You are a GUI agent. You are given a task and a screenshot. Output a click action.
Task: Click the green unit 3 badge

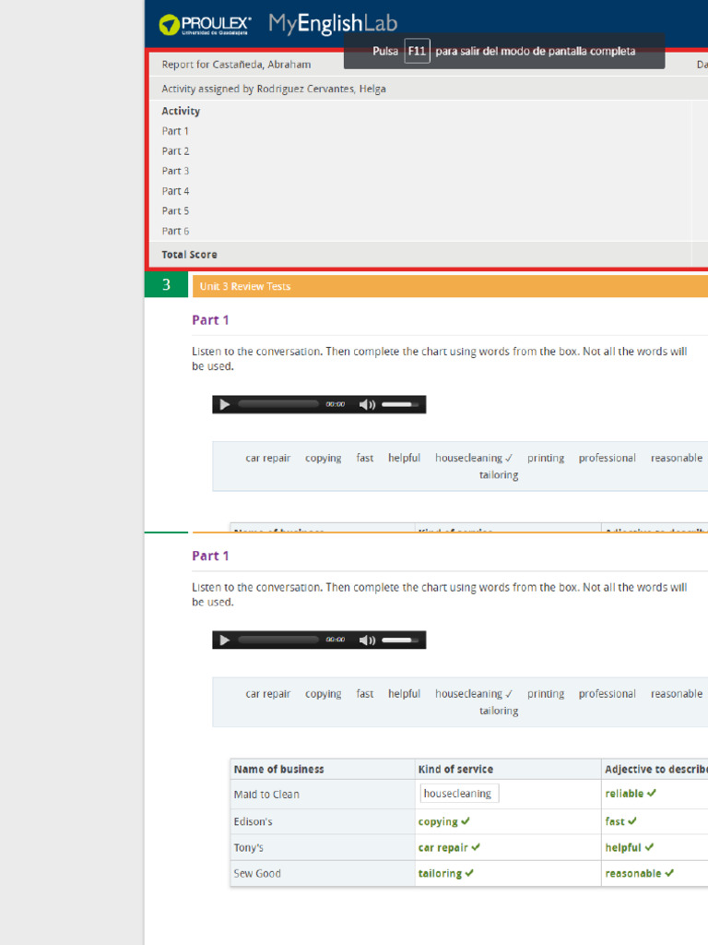tap(166, 285)
